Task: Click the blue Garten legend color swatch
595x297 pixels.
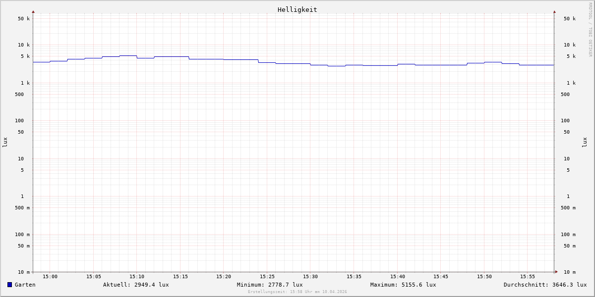Action: point(9,285)
